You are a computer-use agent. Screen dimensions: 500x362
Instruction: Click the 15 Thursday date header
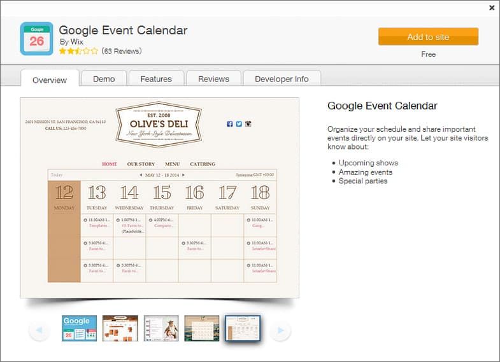point(162,197)
